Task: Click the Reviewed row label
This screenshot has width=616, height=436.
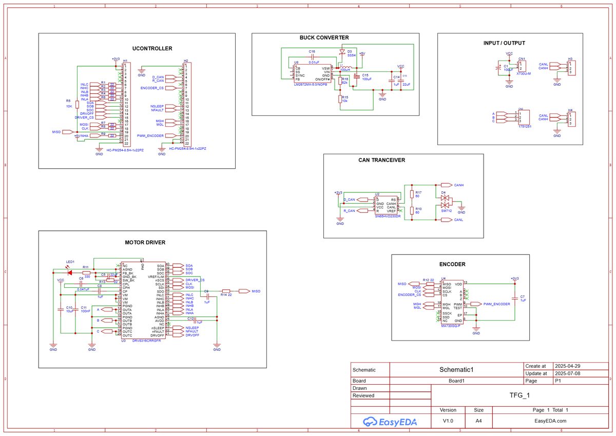Action: point(363,395)
